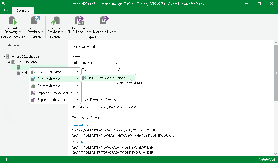Switch to the Database ribbon tab
This screenshot has width=278, height=163.
[23, 11]
